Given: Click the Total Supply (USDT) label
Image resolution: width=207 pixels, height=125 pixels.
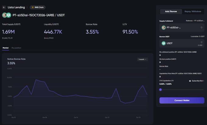Looking at the screenshot, I should pyautogui.click(x=11, y=24).
